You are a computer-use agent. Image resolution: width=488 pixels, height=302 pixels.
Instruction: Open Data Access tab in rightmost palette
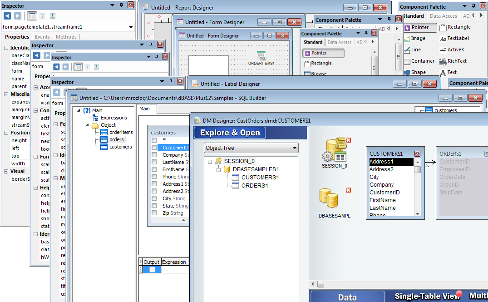pyautogui.click(x=444, y=16)
